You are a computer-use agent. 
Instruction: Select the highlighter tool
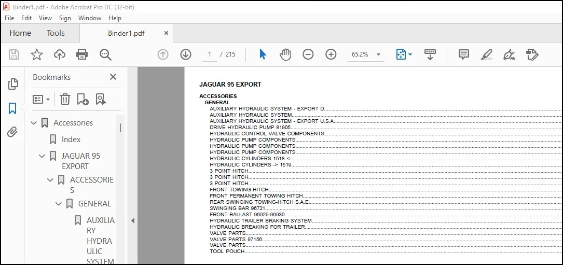pos(487,54)
